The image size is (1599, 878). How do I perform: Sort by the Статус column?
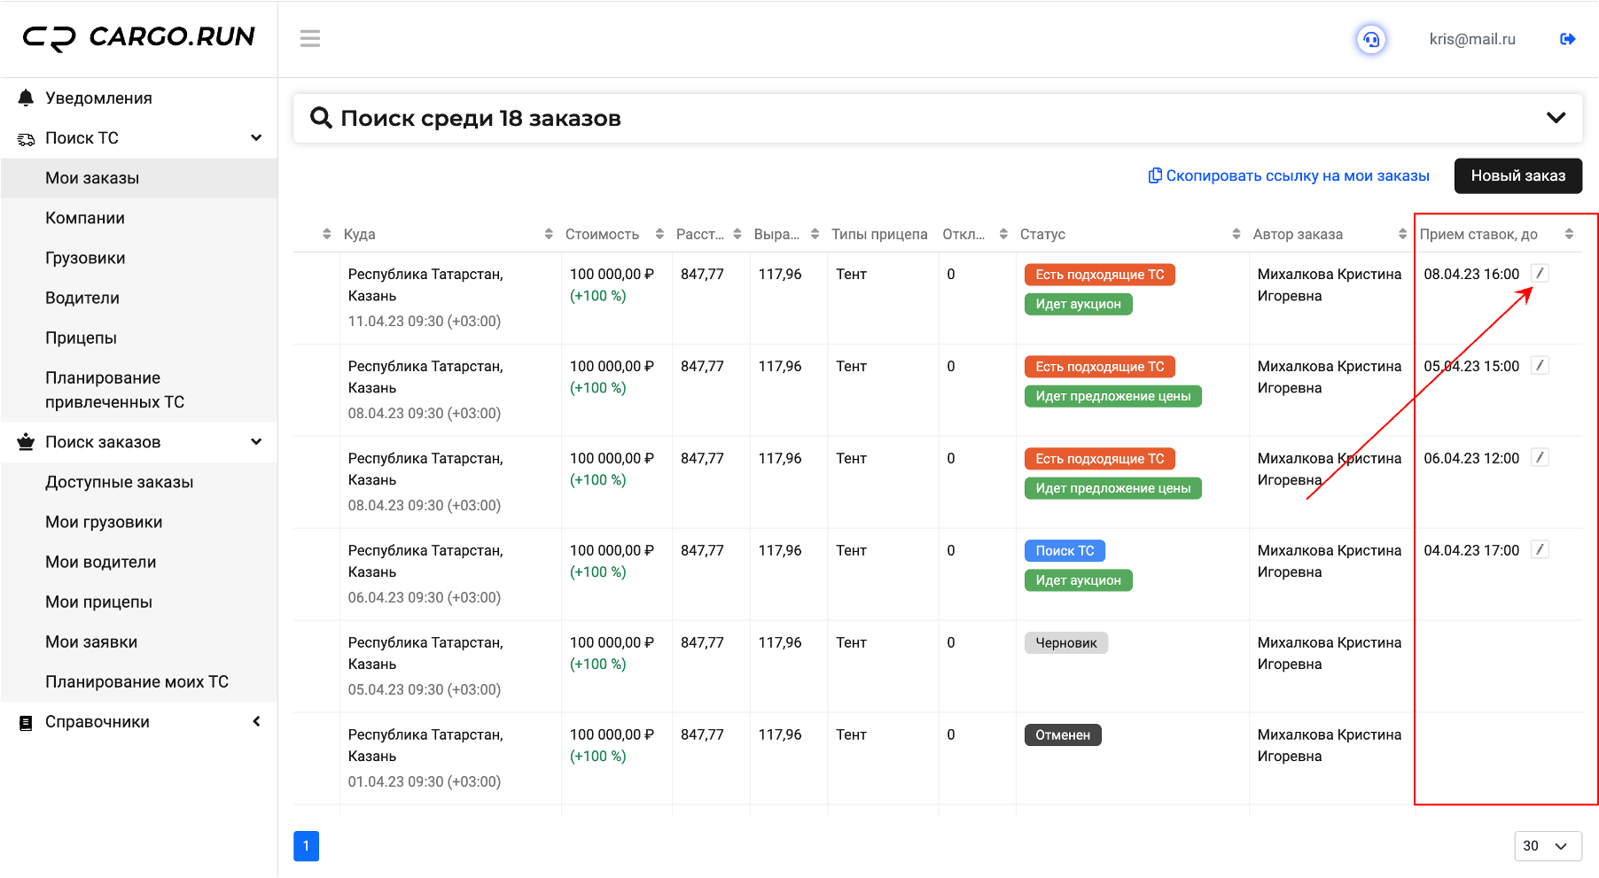[1042, 234]
